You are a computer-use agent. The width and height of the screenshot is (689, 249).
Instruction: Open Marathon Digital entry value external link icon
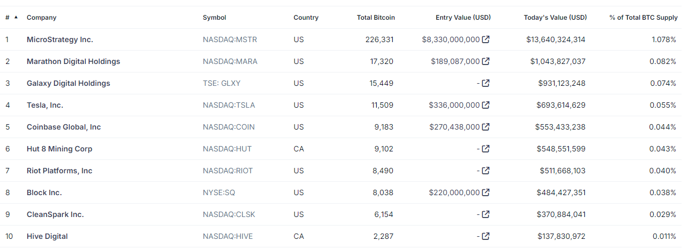(x=486, y=61)
